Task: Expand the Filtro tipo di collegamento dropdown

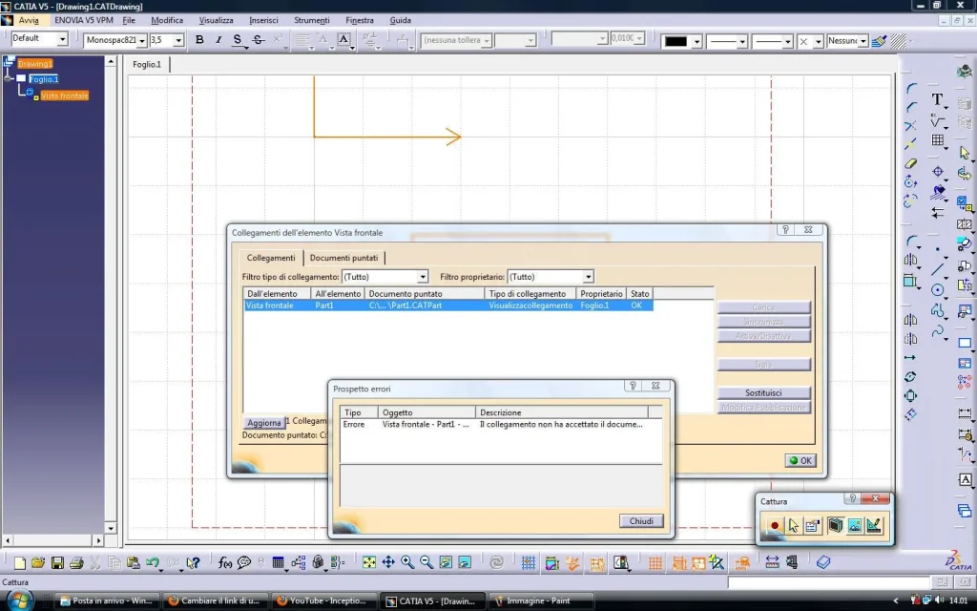Action: click(423, 277)
